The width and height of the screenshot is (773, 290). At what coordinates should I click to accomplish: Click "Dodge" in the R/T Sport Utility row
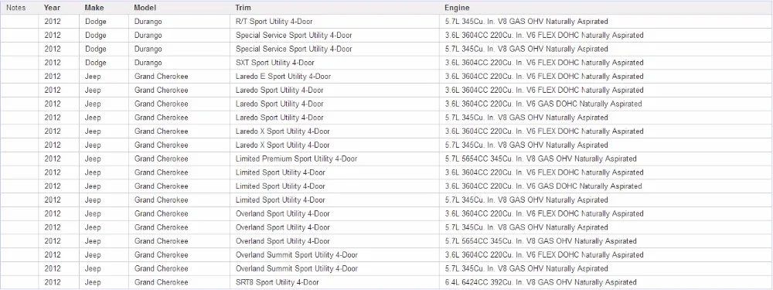coord(95,22)
